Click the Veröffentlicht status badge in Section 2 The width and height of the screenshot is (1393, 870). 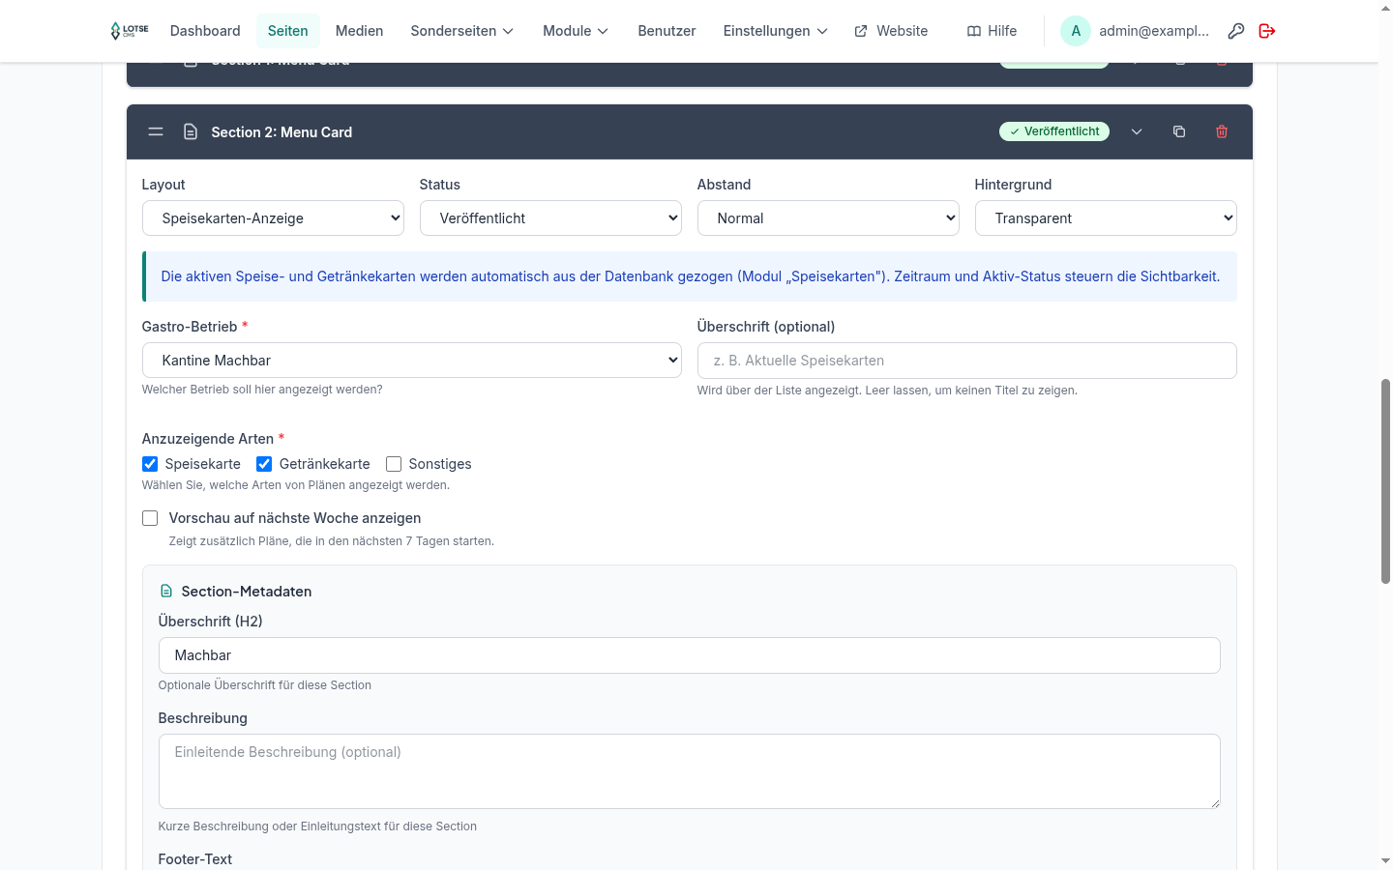coord(1054,131)
